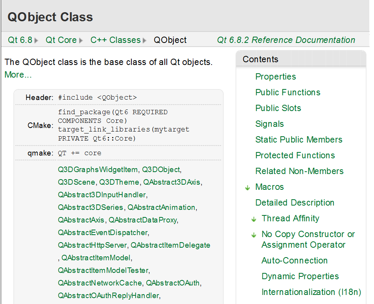Open the QAbstractNetworkCache link
The width and height of the screenshot is (374, 304).
coord(100,283)
